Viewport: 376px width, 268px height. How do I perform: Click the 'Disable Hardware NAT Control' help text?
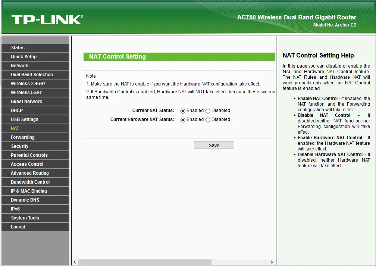point(330,154)
